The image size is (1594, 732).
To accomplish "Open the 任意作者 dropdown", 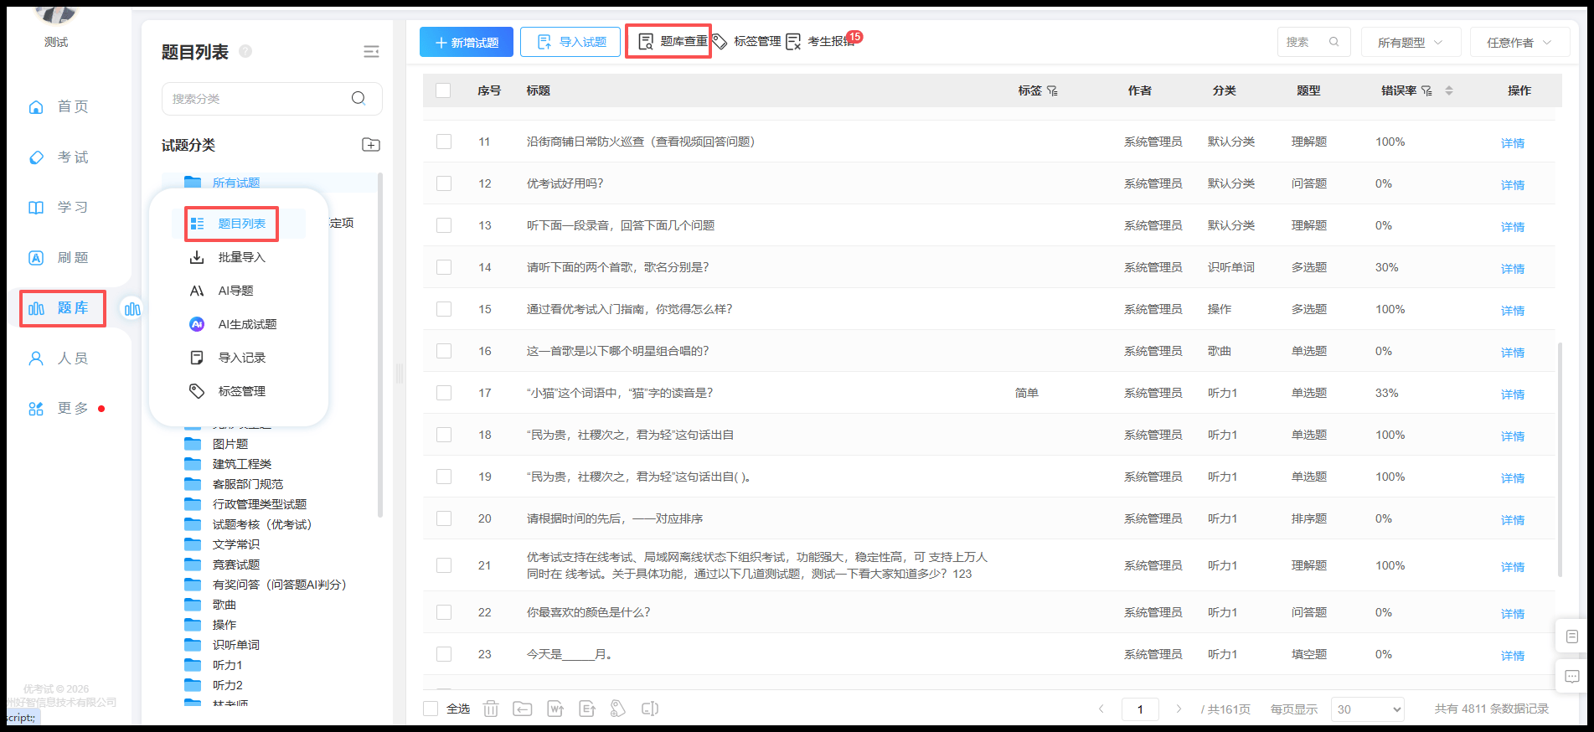I will 1519,42.
